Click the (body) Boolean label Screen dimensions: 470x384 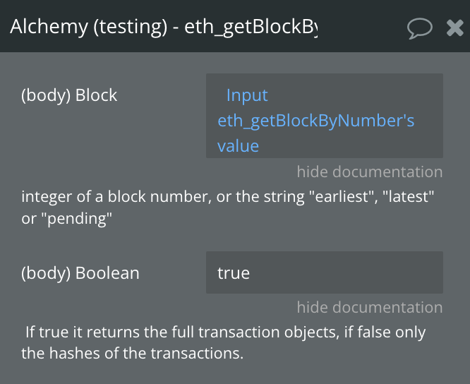80,273
